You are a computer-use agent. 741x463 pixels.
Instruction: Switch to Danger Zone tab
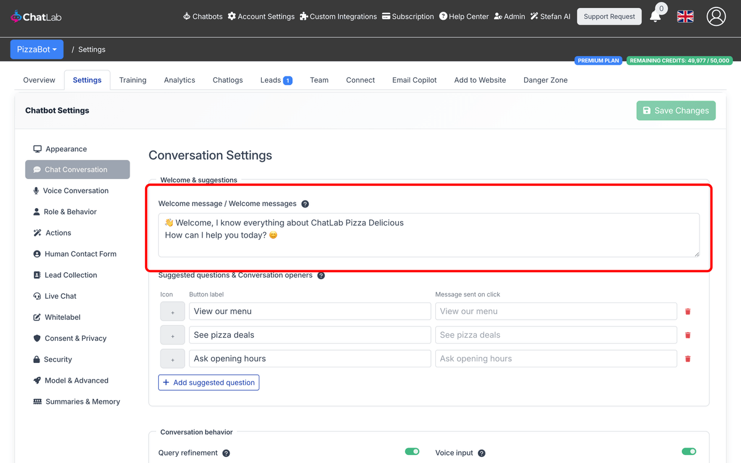pyautogui.click(x=545, y=80)
